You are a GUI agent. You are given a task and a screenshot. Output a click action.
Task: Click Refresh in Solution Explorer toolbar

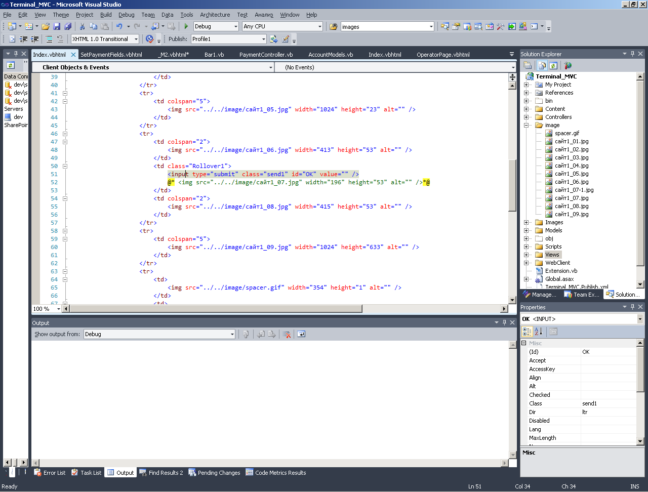click(x=553, y=65)
